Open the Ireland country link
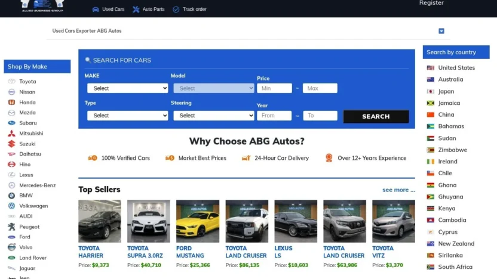The width and height of the screenshot is (497, 279). (x=447, y=162)
